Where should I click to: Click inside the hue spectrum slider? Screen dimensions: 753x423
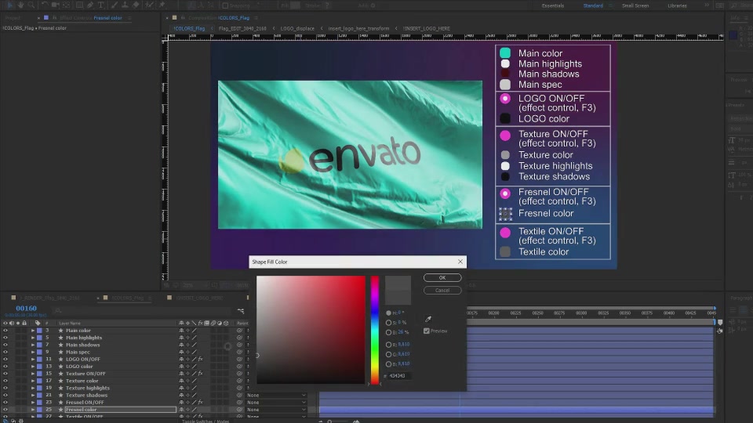[375, 330]
